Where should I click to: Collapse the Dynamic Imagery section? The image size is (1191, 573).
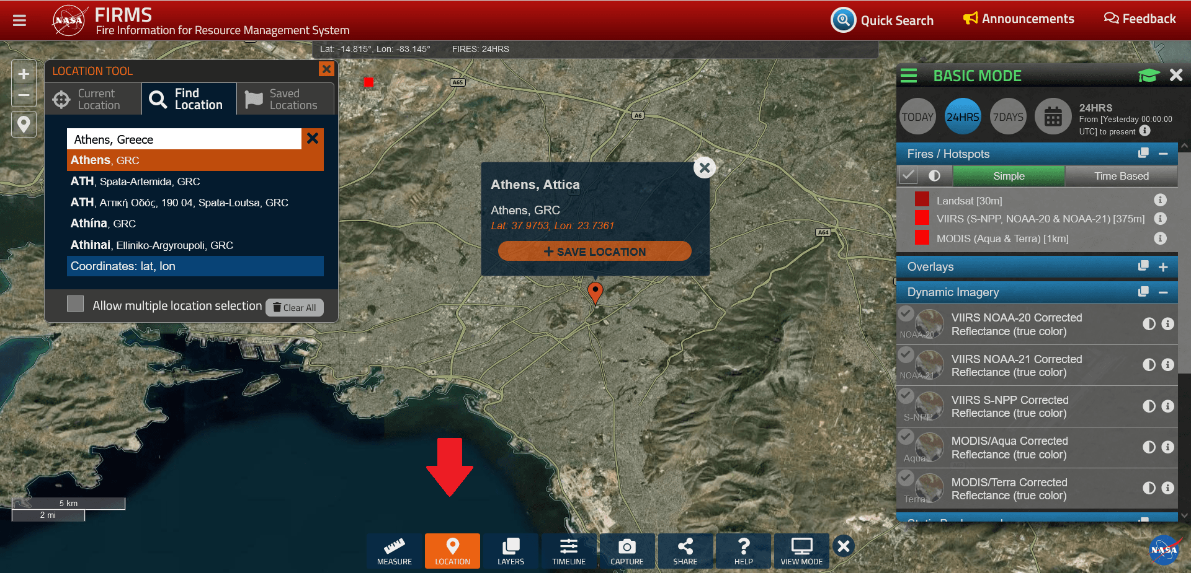1163,292
